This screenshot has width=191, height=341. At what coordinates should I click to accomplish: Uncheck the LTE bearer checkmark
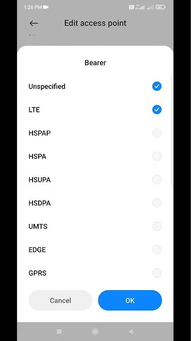pos(157,109)
